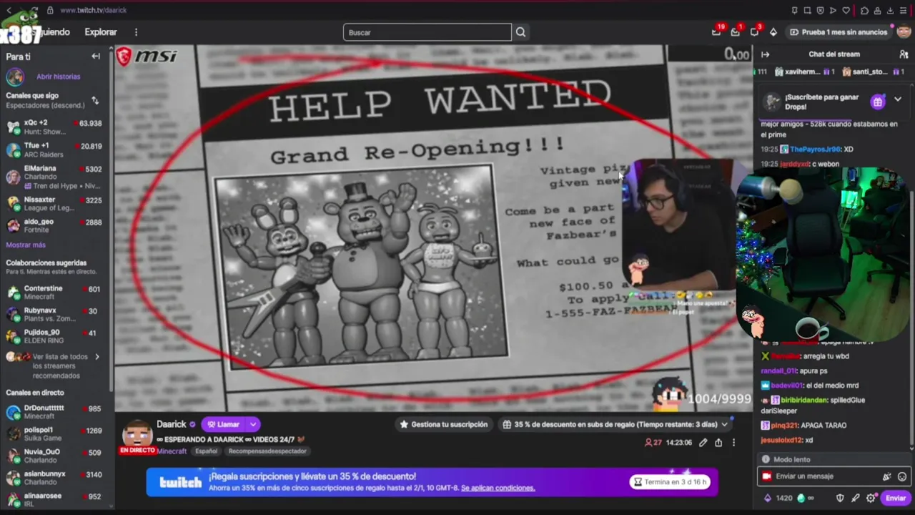Image resolution: width=915 pixels, height=515 pixels.
Task: Open the browser extensions cube icon
Action: pyautogui.click(x=864, y=11)
